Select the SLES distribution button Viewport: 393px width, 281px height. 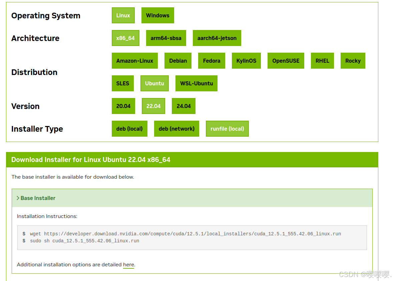[x=122, y=83]
